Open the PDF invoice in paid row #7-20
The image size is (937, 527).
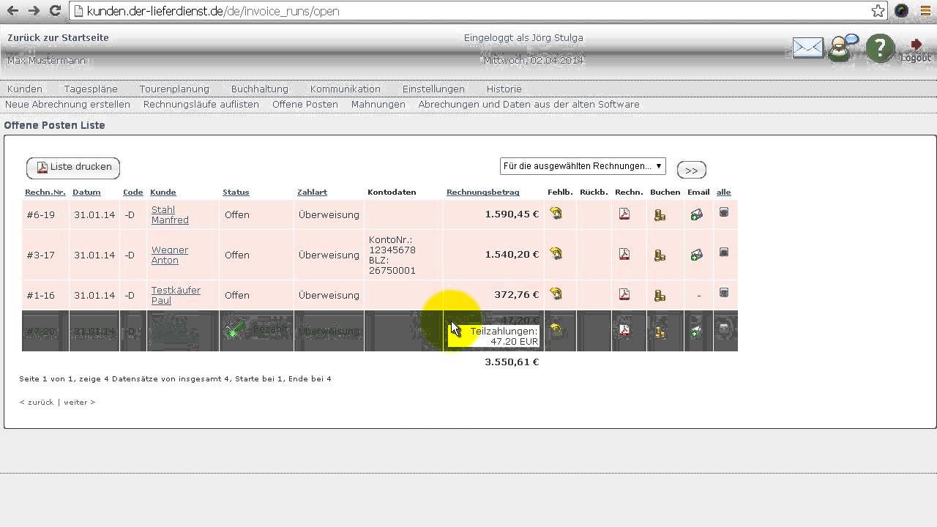click(624, 329)
